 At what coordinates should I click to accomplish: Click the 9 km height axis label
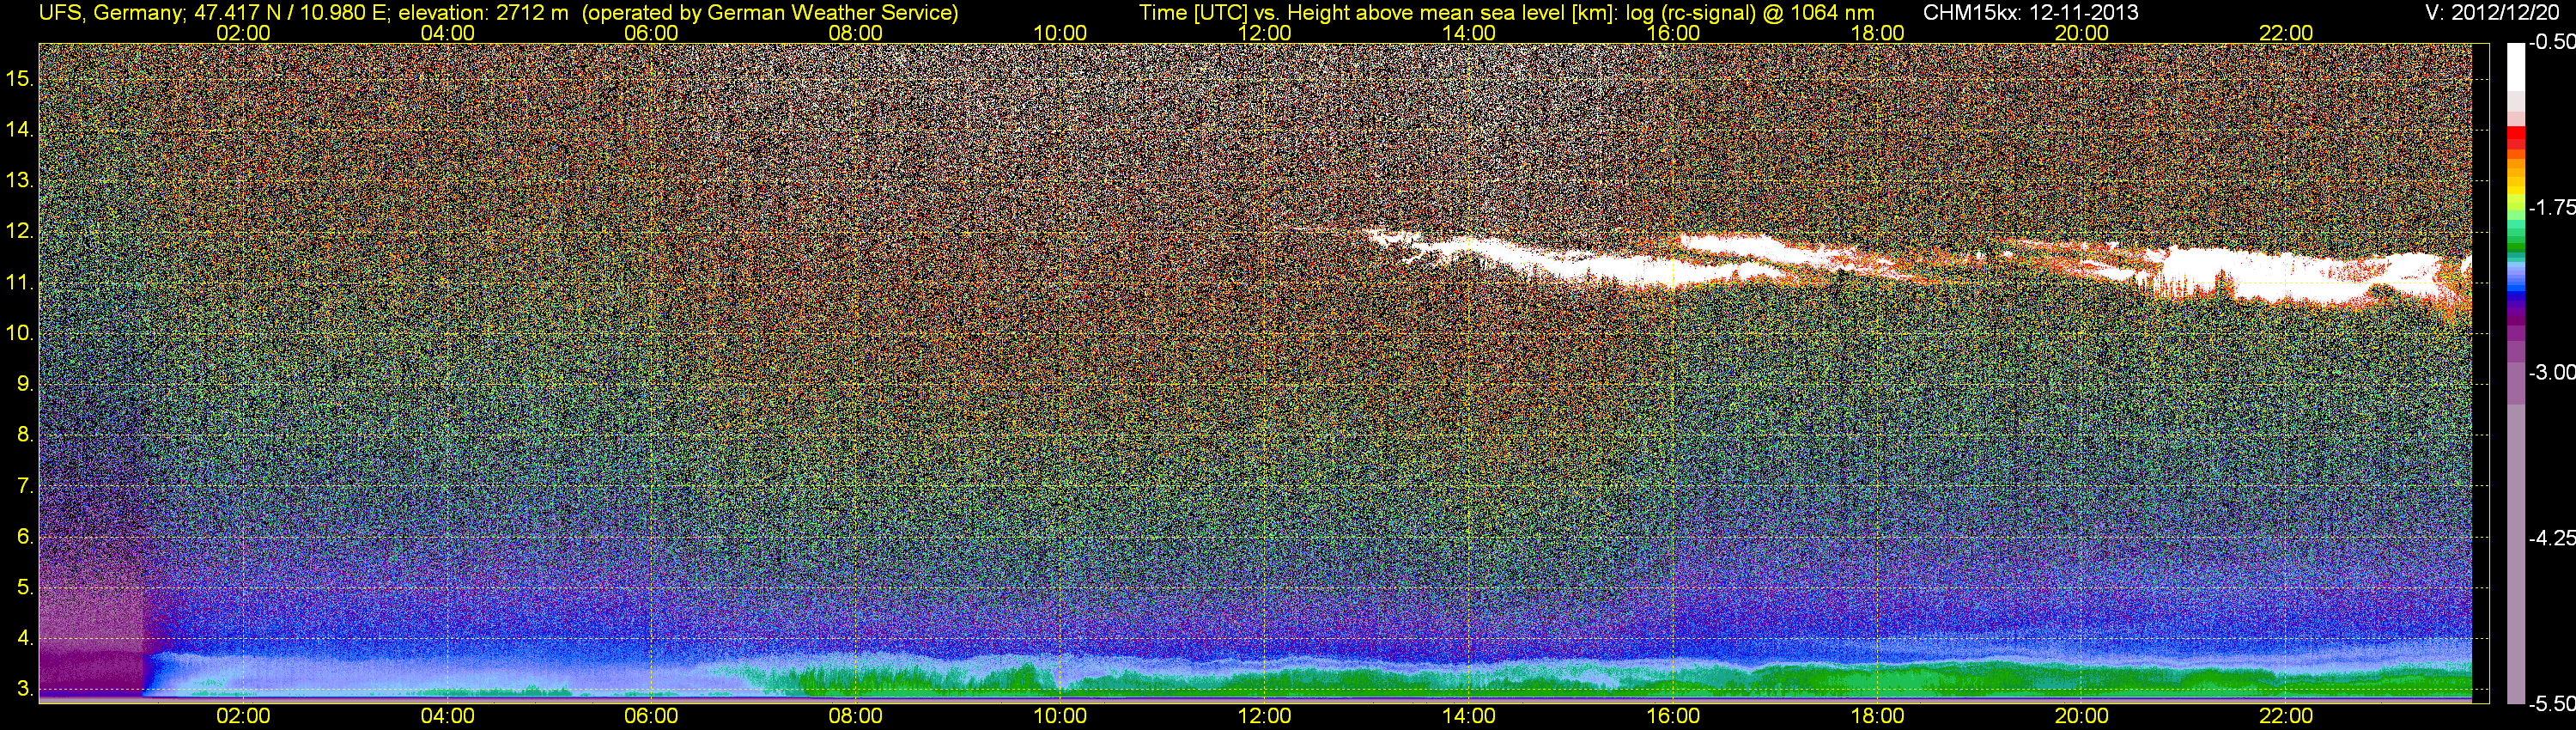pyautogui.click(x=26, y=384)
